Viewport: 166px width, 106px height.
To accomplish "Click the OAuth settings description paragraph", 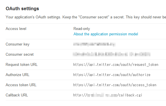I will [x=86, y=17].
